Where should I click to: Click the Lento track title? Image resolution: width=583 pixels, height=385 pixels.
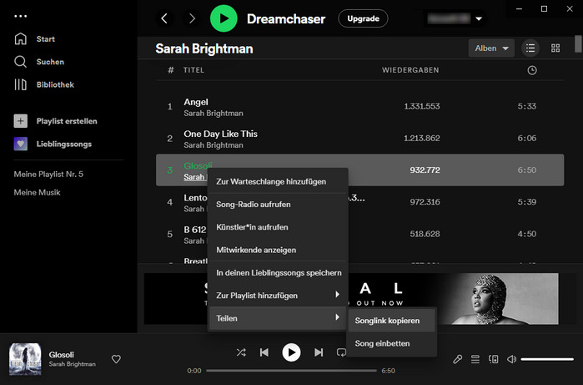tap(195, 198)
